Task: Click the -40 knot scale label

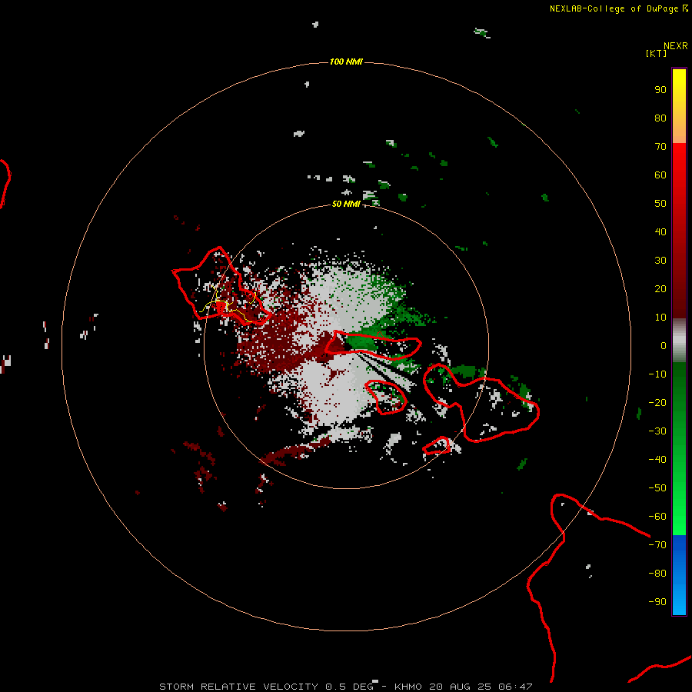Action: pos(657,460)
